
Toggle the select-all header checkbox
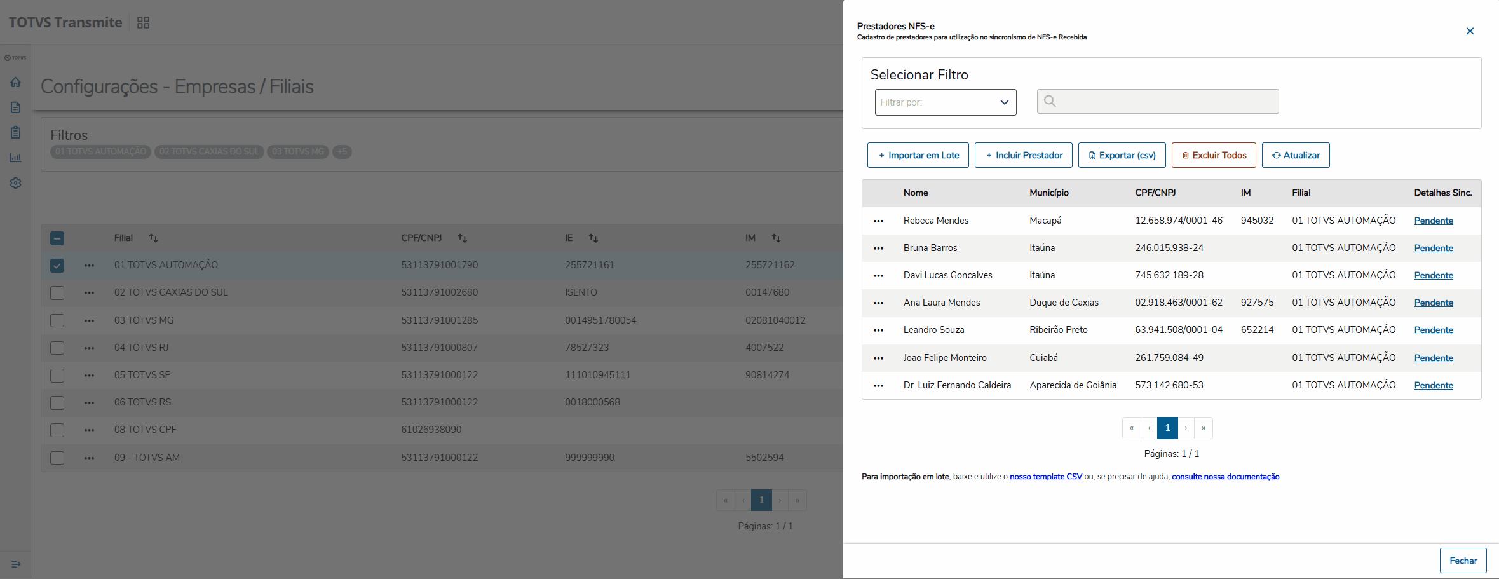57,238
